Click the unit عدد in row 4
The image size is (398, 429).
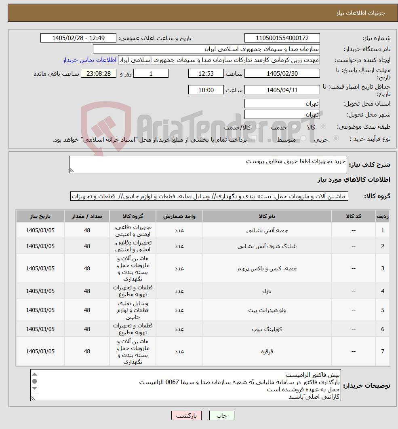179,291
